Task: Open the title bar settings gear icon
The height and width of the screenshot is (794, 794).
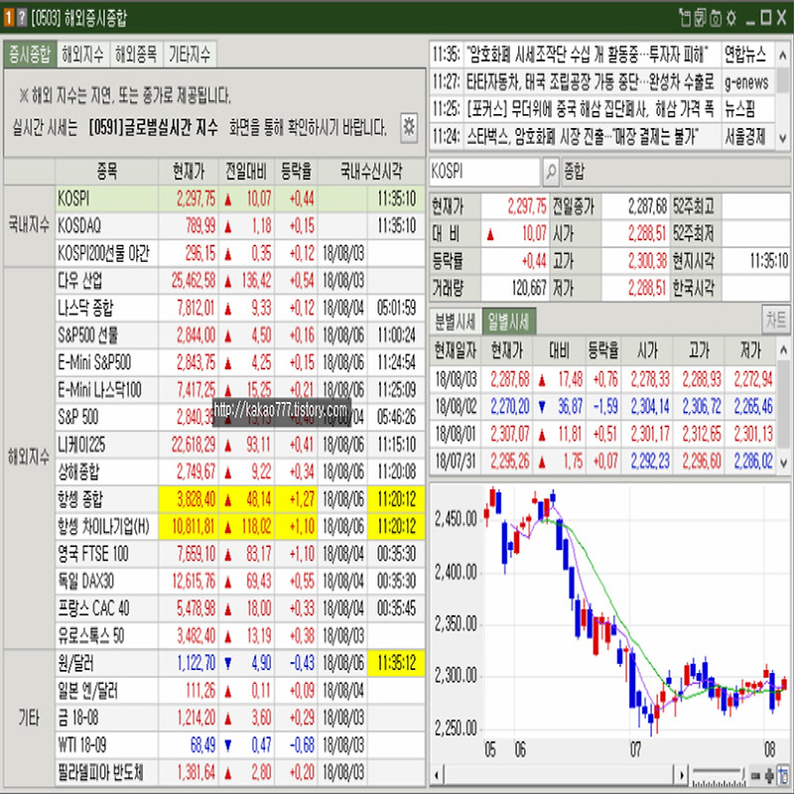Action: (x=731, y=18)
